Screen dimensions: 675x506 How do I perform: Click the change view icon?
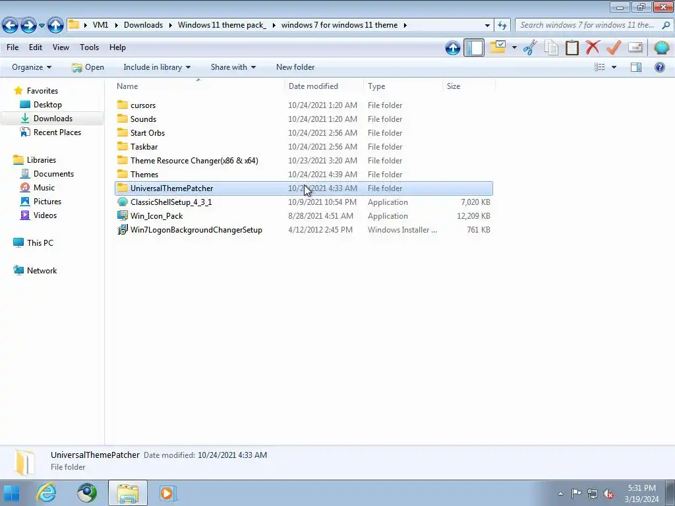pyautogui.click(x=600, y=67)
